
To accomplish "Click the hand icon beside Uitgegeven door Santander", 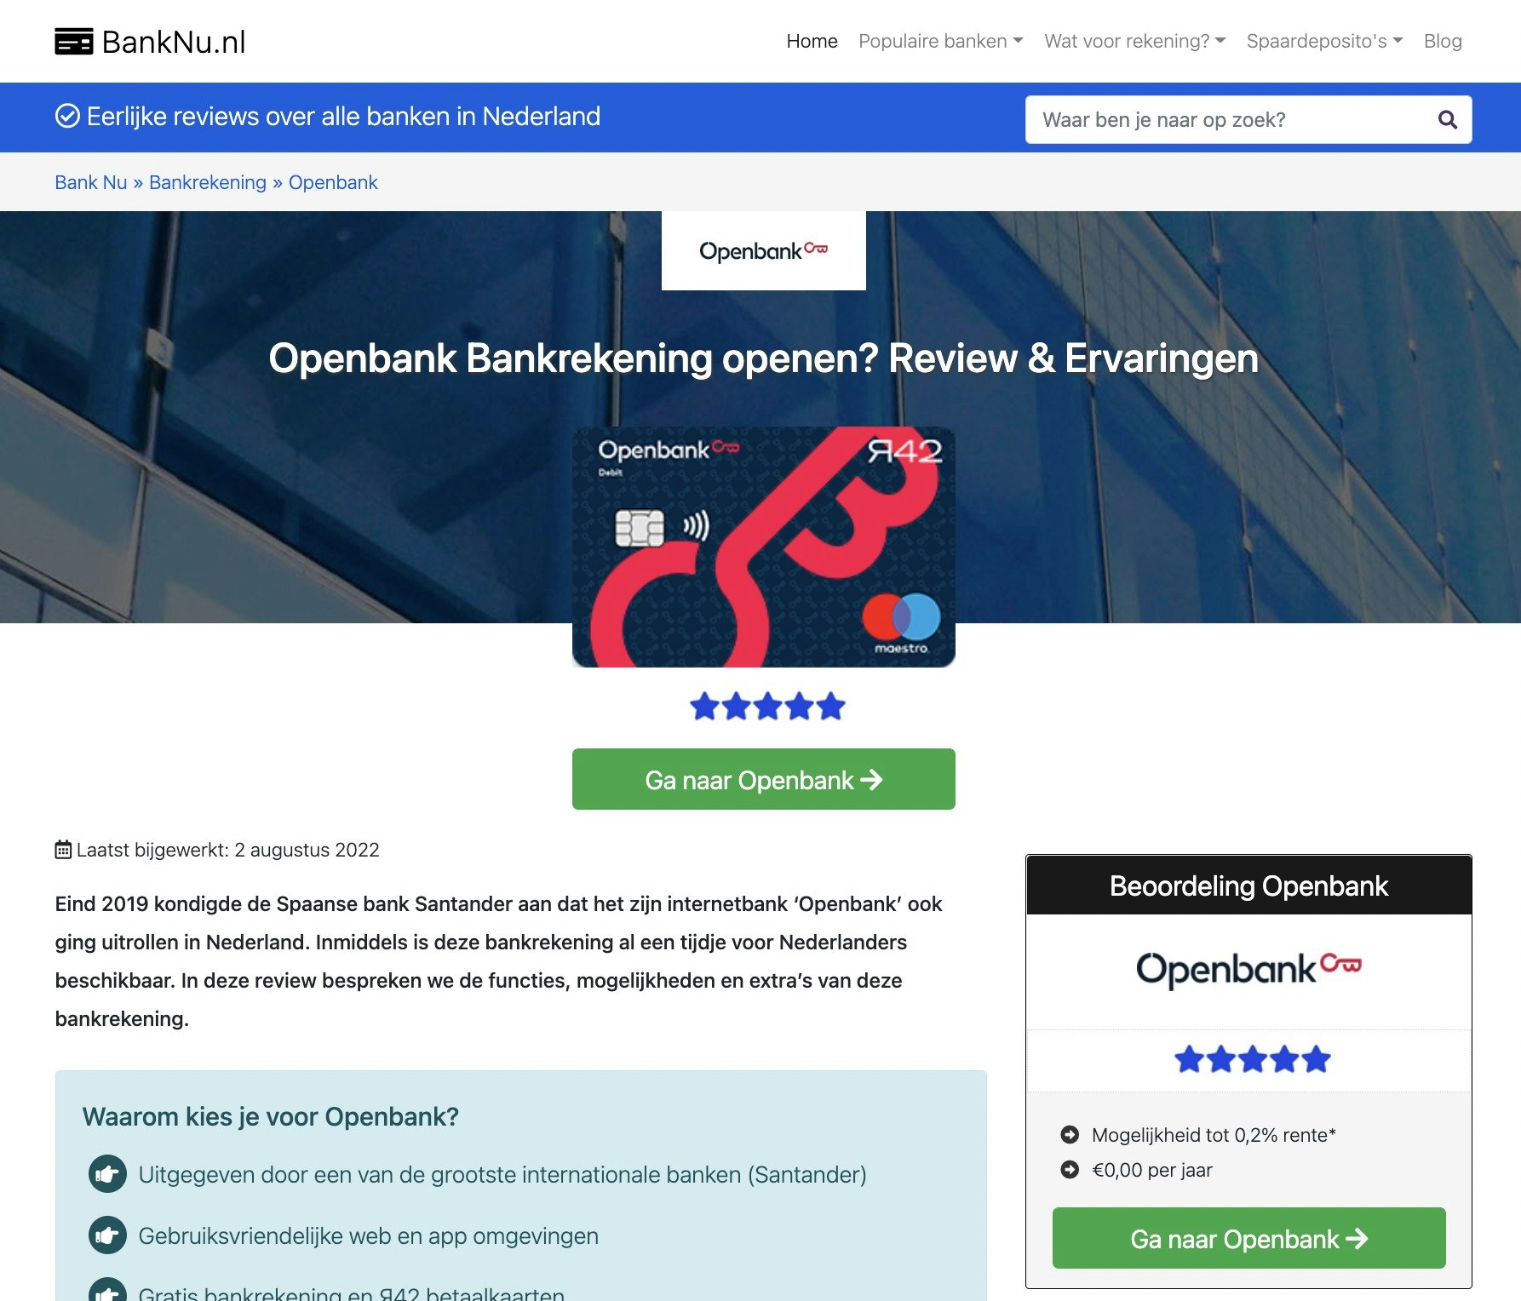I will [107, 1175].
